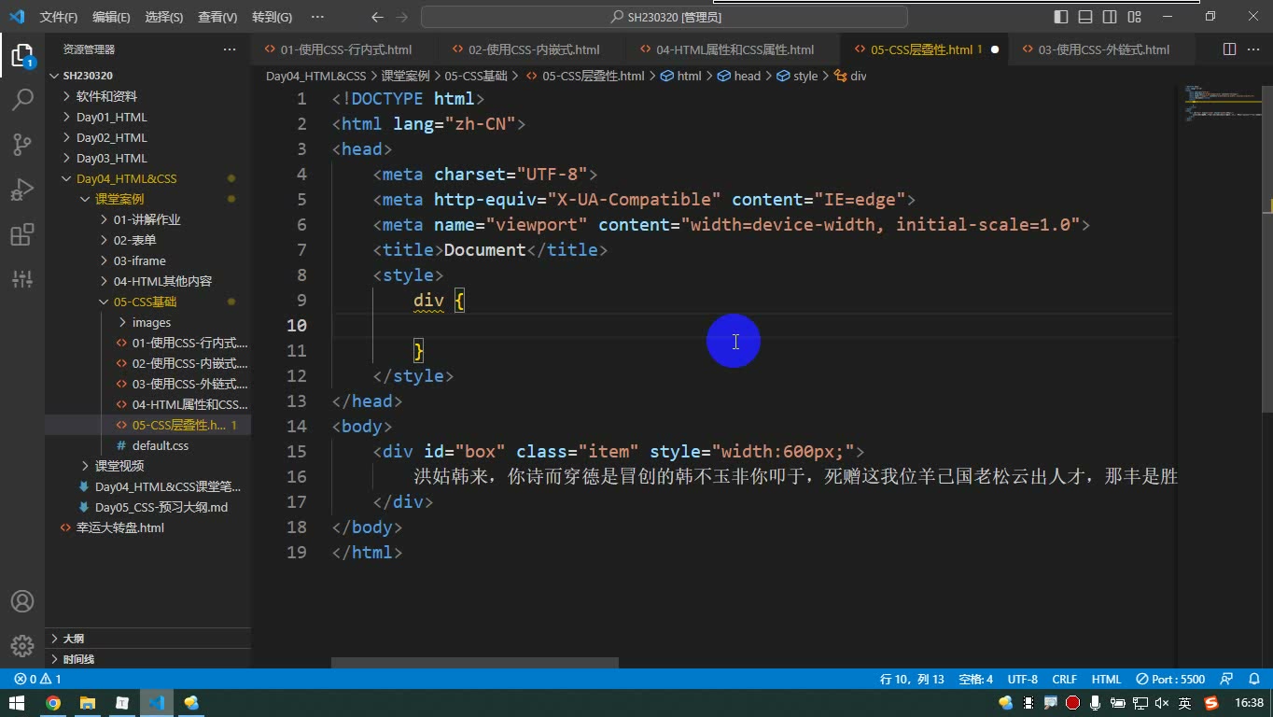1273x717 pixels.
Task: Toggle Secondary Side Bar layout icon
Action: pos(1110,17)
